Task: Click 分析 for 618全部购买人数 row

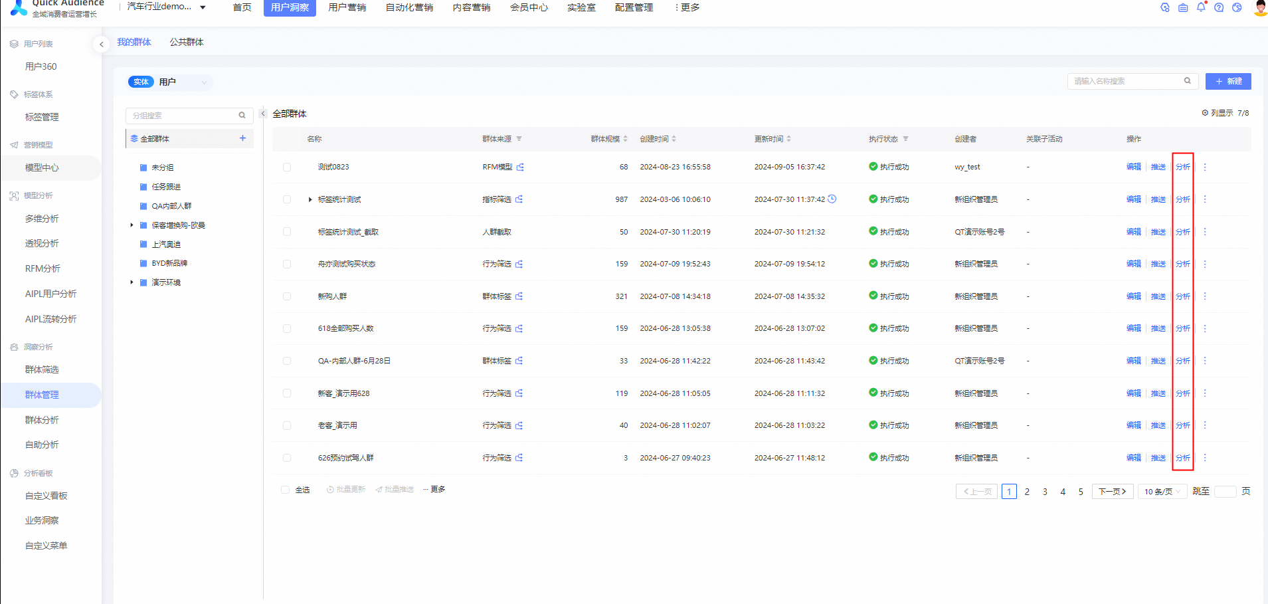Action: coord(1183,328)
